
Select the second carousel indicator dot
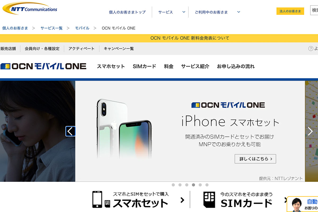[180, 185]
